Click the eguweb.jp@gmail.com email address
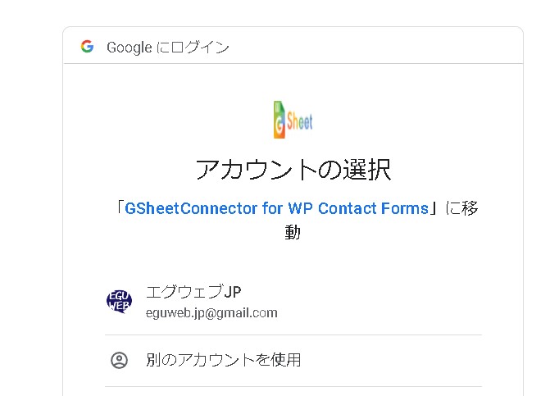 [211, 312]
